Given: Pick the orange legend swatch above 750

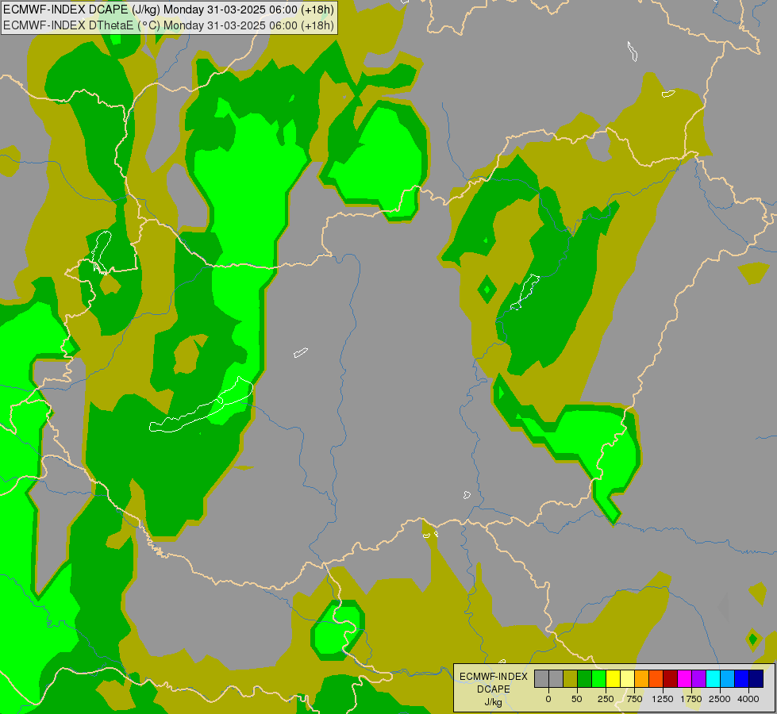Looking at the screenshot, I should (x=642, y=679).
